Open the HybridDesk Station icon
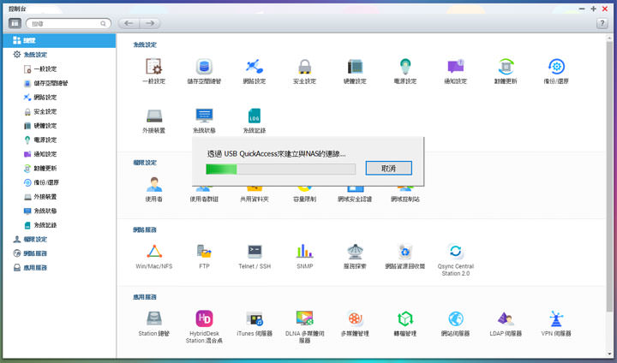The width and height of the screenshot is (617, 363). click(204, 318)
